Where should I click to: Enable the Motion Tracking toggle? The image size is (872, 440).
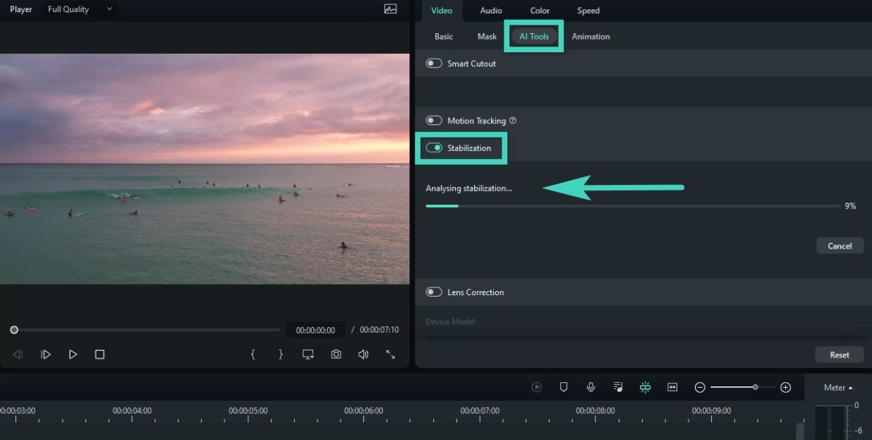(434, 121)
